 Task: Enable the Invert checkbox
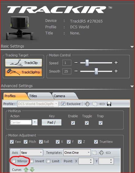point(32,161)
